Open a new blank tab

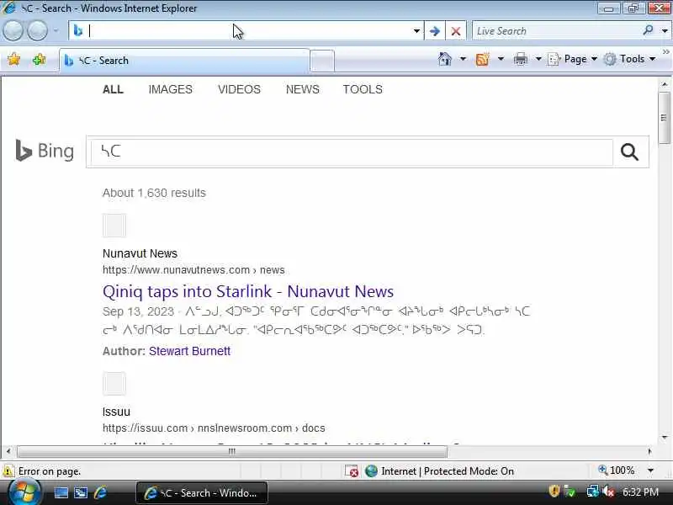point(322,61)
